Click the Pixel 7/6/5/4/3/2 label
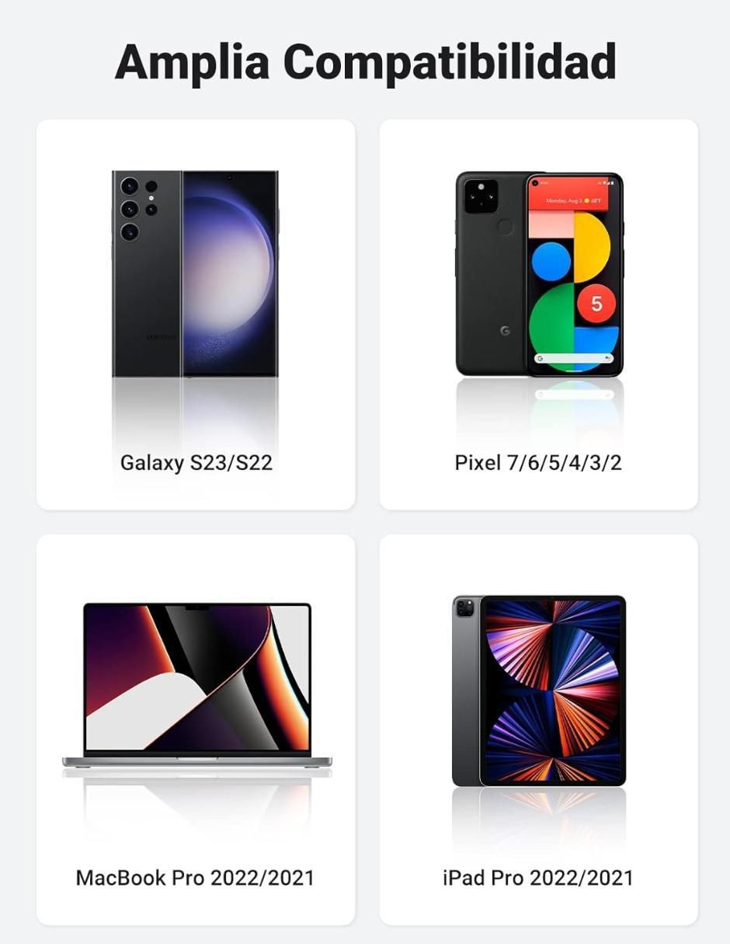Viewport: 730px width, 944px height. 538,463
